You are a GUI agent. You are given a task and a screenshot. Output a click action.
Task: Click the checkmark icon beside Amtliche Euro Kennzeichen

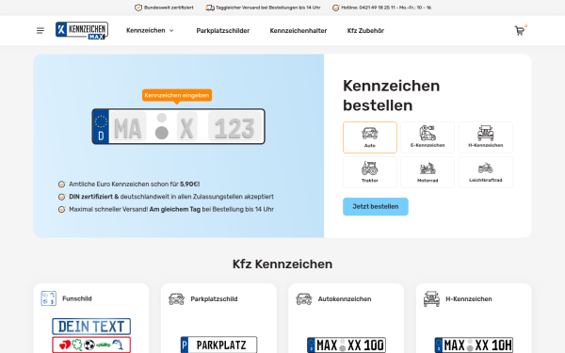[62, 185]
